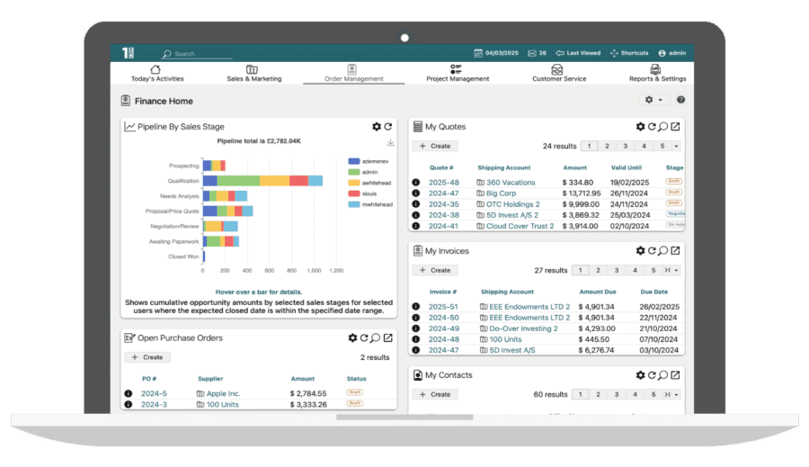Switch to the Sales & Marketing tab

tap(253, 73)
